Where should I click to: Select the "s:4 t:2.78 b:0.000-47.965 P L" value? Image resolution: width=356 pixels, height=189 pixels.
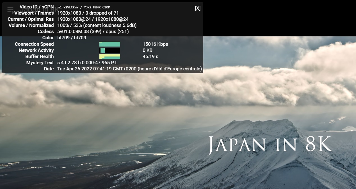click(87, 63)
